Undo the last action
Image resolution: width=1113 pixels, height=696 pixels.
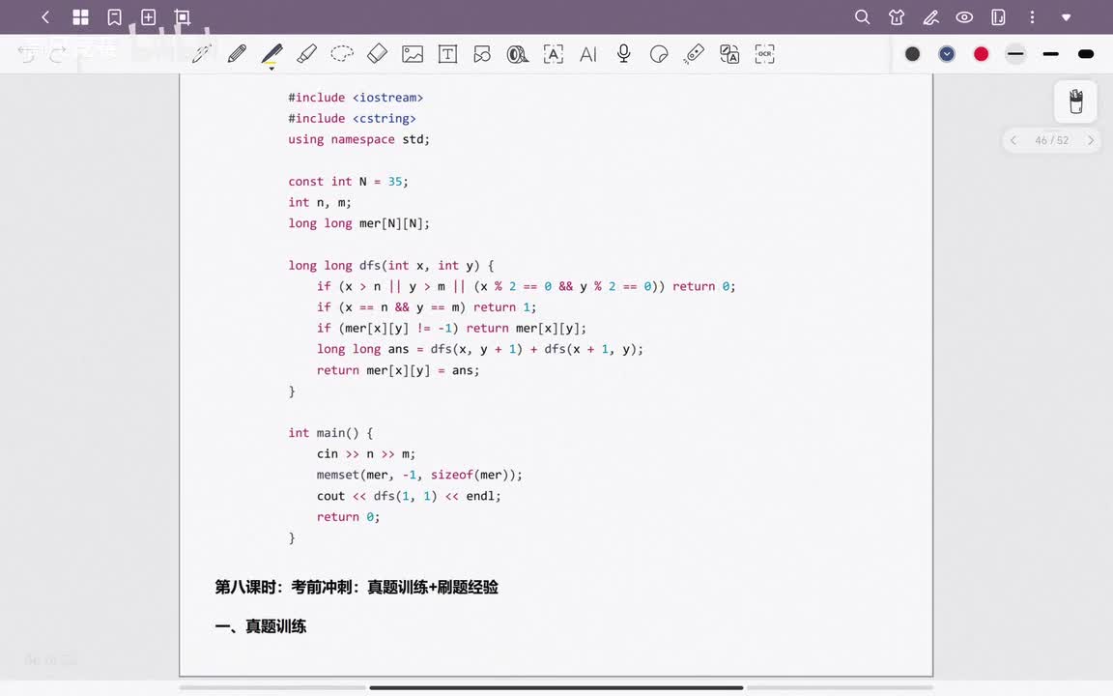(27, 54)
